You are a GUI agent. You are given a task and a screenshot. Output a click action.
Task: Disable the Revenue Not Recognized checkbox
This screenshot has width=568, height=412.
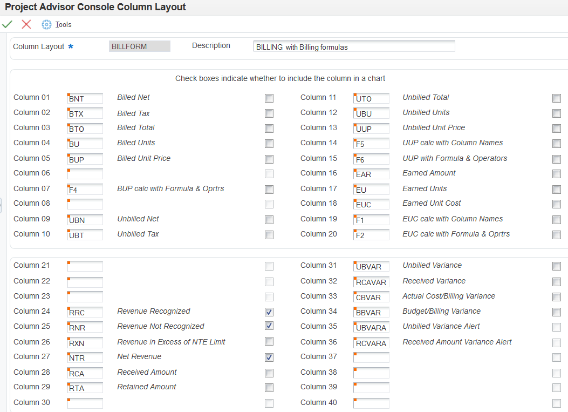(x=269, y=326)
